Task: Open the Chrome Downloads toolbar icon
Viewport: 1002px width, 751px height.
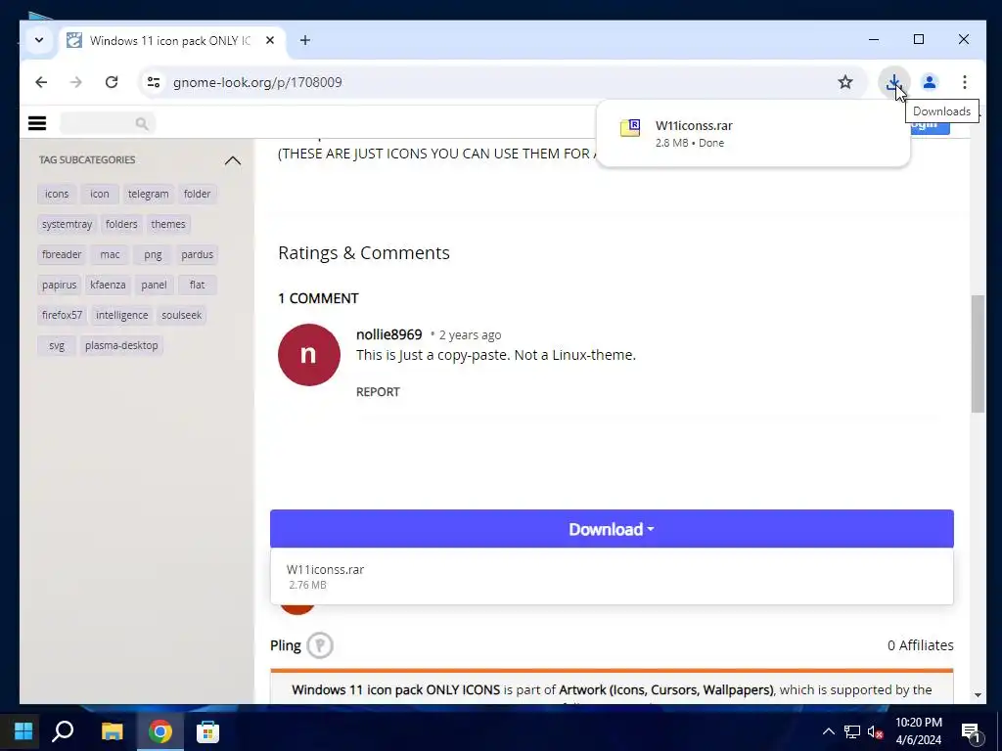Action: pyautogui.click(x=893, y=82)
